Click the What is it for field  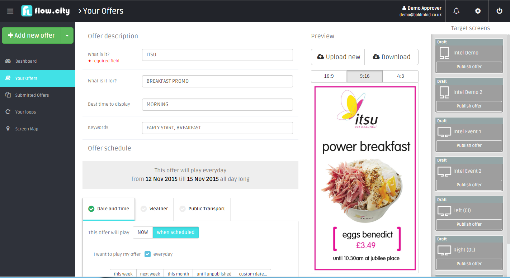(x=217, y=81)
